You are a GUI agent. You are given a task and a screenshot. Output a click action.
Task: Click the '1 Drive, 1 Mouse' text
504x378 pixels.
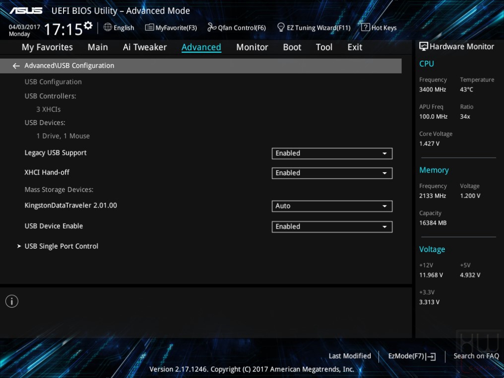click(63, 136)
